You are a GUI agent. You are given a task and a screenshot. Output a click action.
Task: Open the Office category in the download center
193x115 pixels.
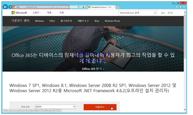click(52, 21)
